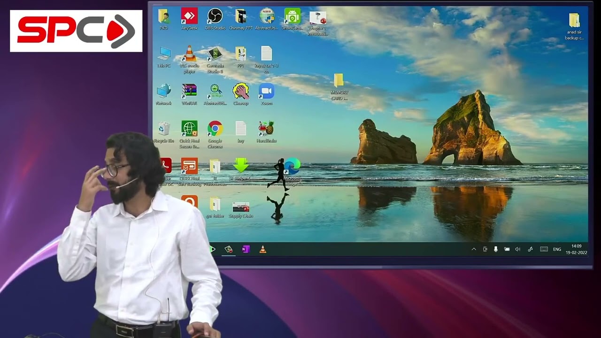601x338 pixels.
Task: Open the speaker volume control in the tray
Action: pos(518,249)
